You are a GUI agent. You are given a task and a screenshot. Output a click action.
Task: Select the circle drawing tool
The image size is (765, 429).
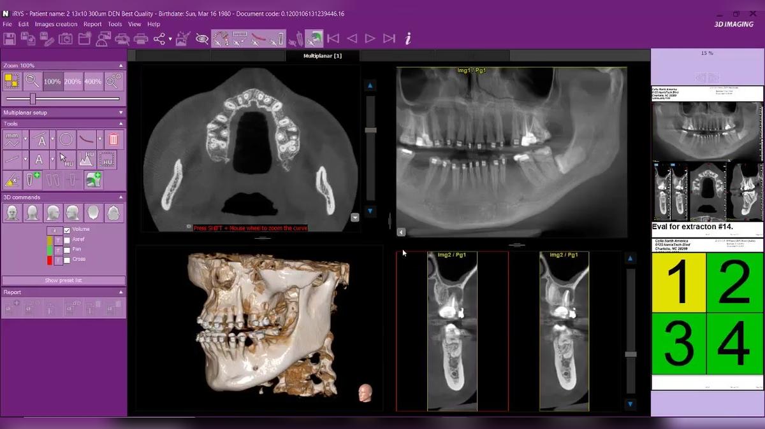coord(66,139)
